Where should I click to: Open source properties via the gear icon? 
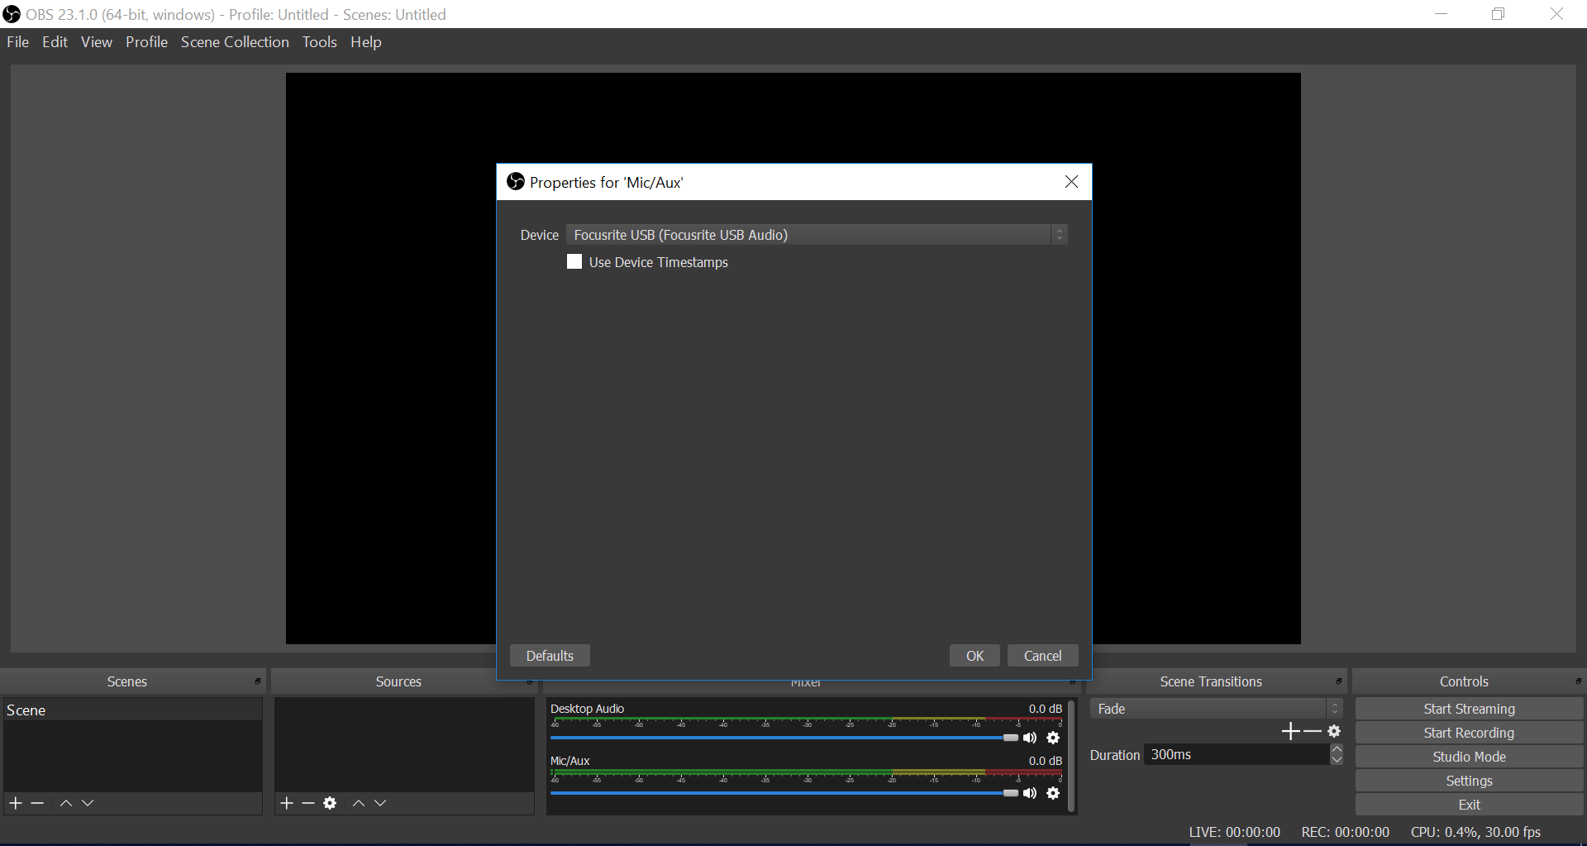(330, 802)
